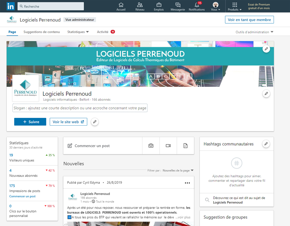Open the Activité tab
290x226 pixels.
tap(103, 32)
